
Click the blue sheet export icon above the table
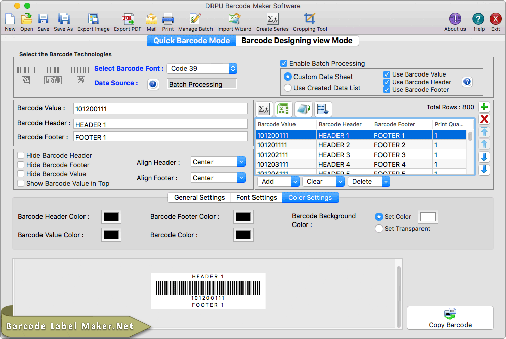pos(303,109)
